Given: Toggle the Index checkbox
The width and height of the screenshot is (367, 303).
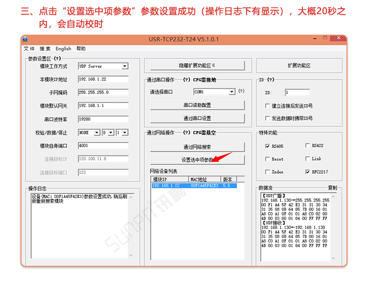Looking at the screenshot, I should 267,172.
